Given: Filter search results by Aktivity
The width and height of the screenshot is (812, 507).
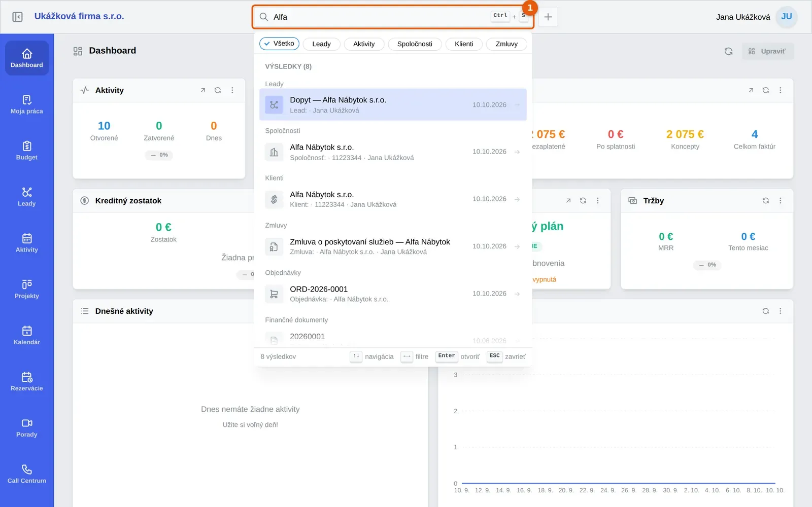Looking at the screenshot, I should pos(364,44).
